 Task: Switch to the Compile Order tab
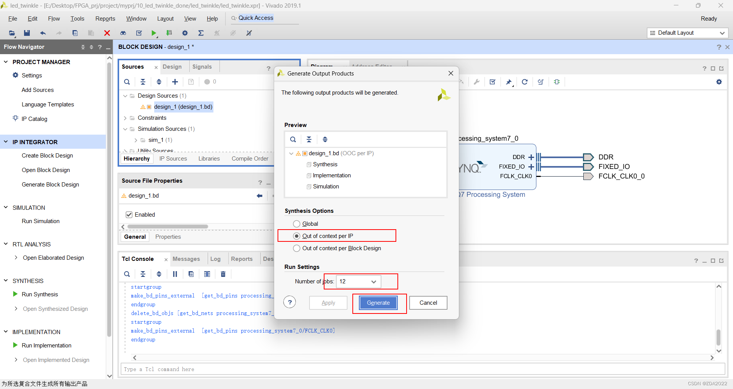(x=250, y=159)
